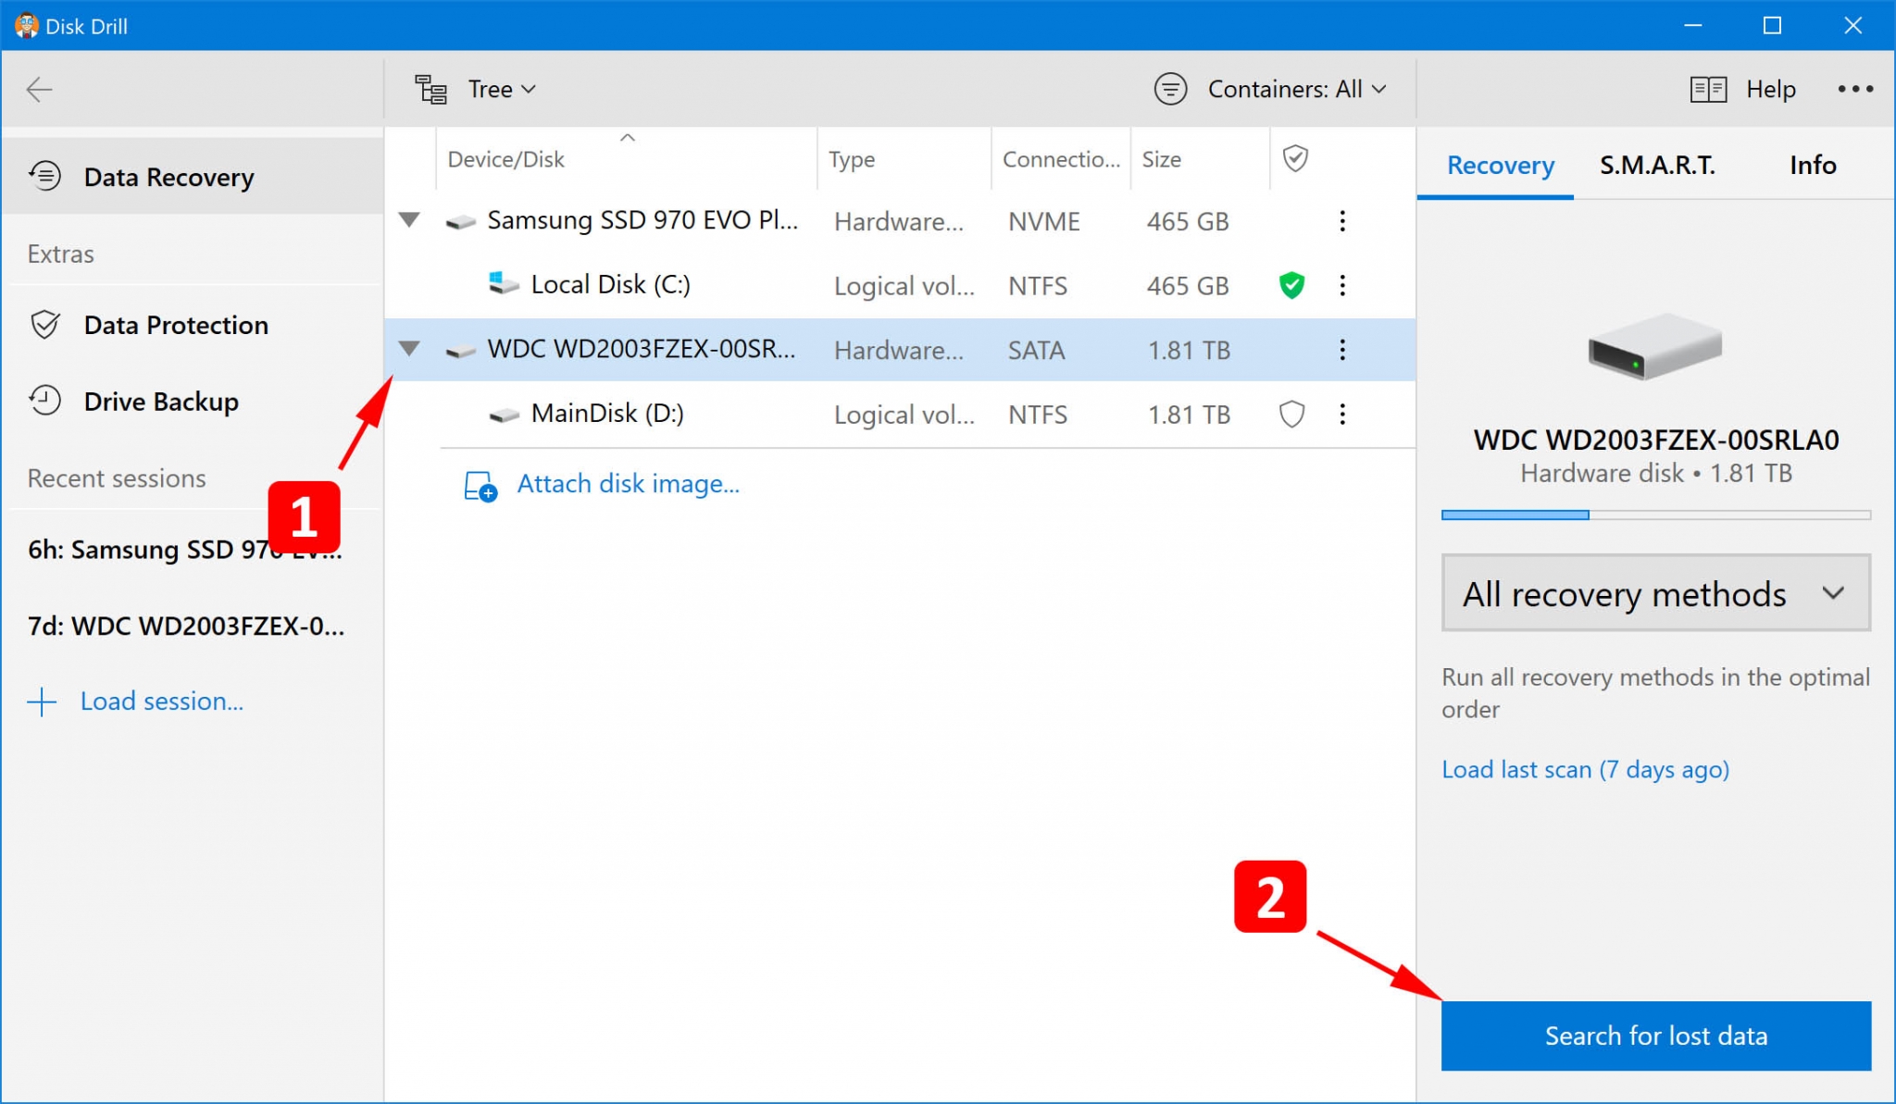Click the SATA connection cell

click(x=1036, y=351)
